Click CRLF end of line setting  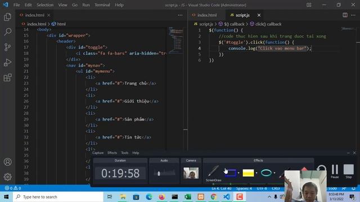click(276, 189)
